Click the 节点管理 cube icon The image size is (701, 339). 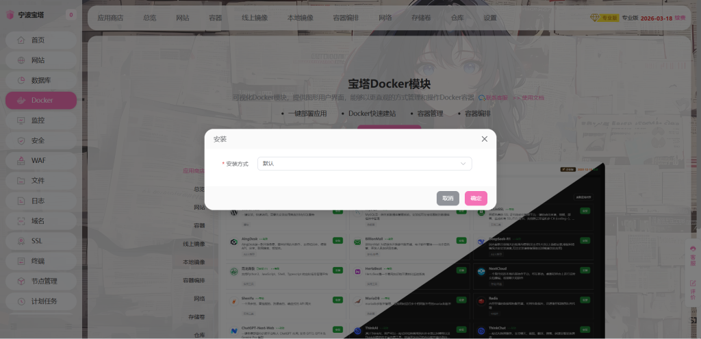click(21, 281)
